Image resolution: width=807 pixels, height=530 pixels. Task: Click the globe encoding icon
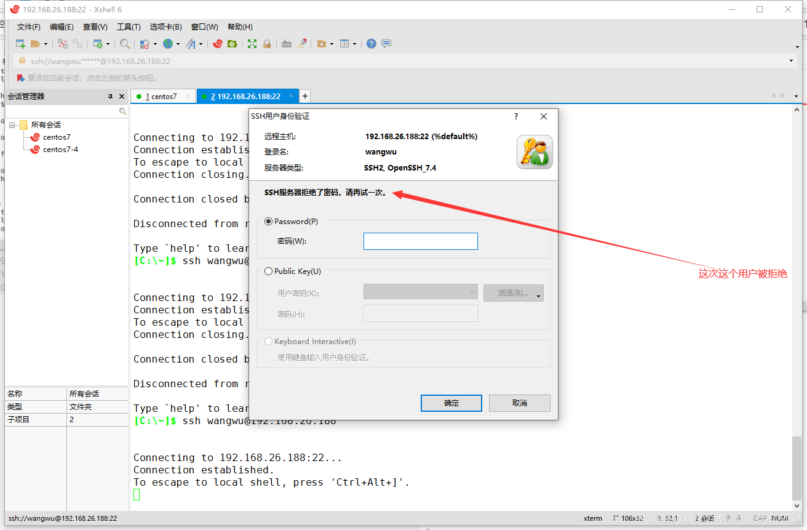(x=168, y=44)
